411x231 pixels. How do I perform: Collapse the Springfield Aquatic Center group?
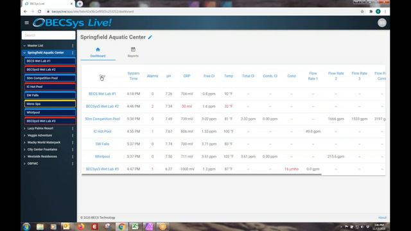tap(24, 53)
